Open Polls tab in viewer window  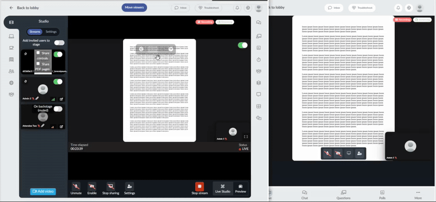[x=383, y=195]
